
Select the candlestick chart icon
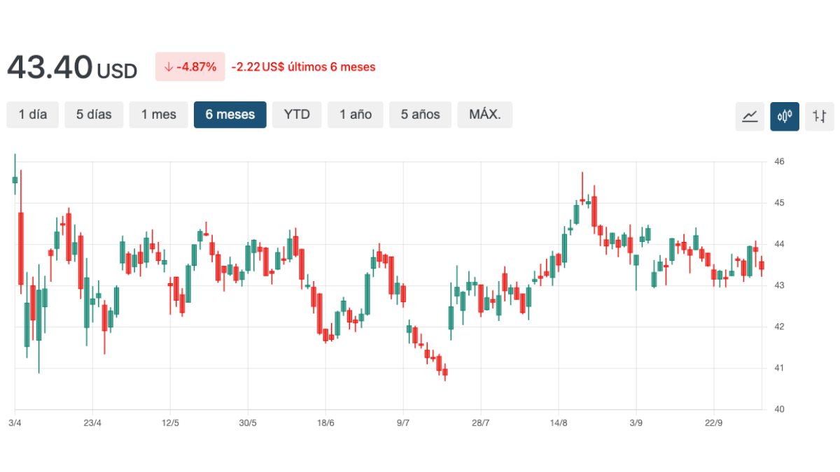click(x=785, y=116)
